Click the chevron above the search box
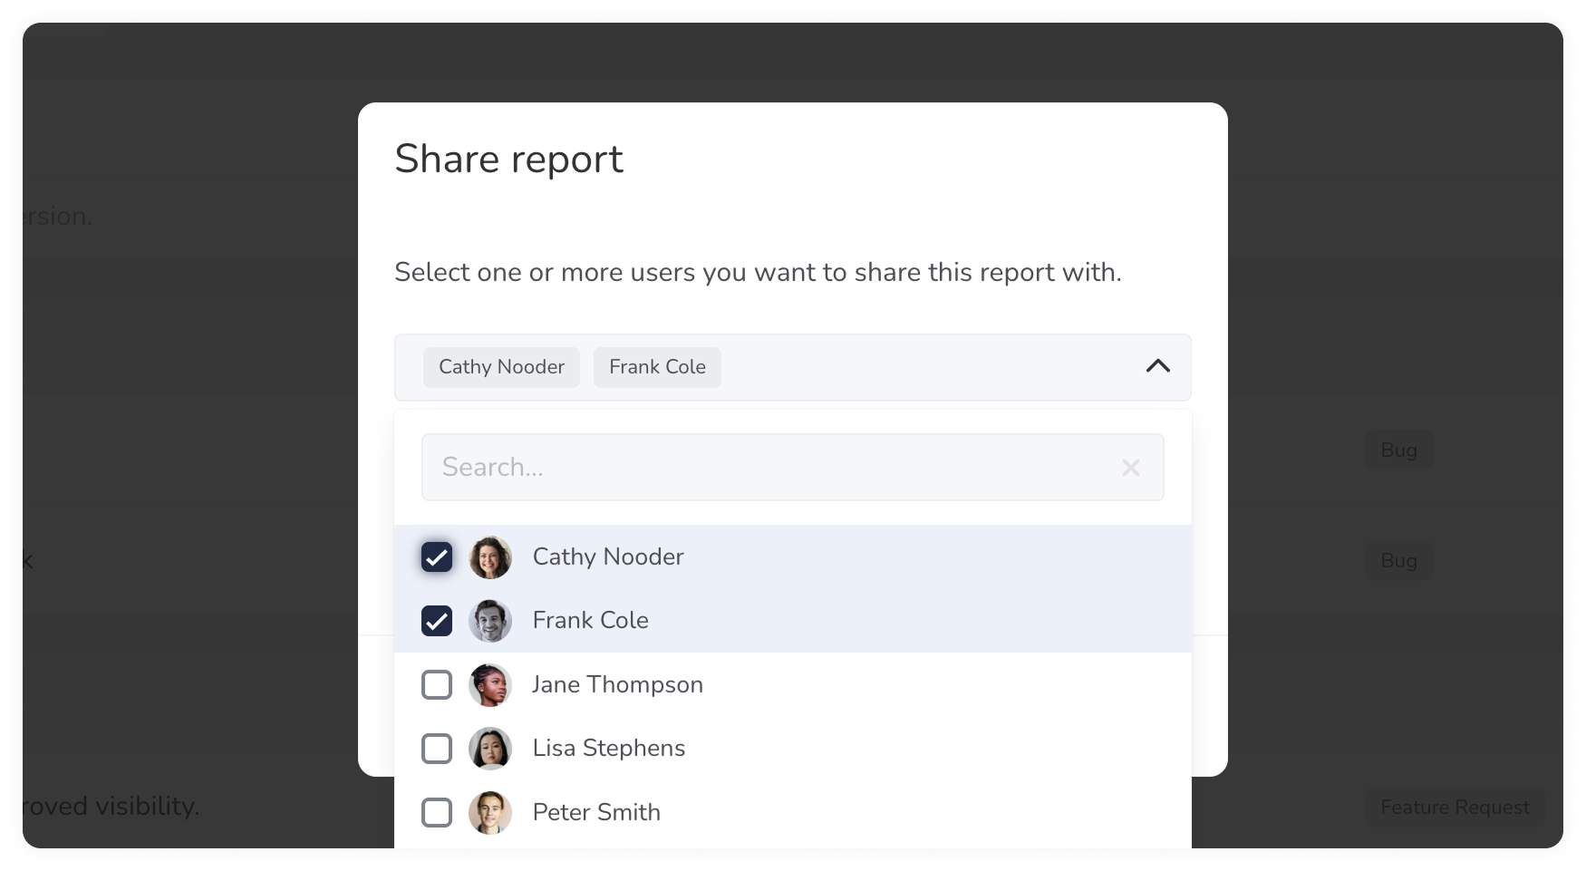Image resolution: width=1586 pixels, height=871 pixels. pyautogui.click(x=1157, y=366)
